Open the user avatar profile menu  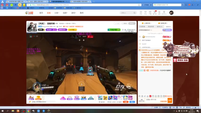point(171,13)
